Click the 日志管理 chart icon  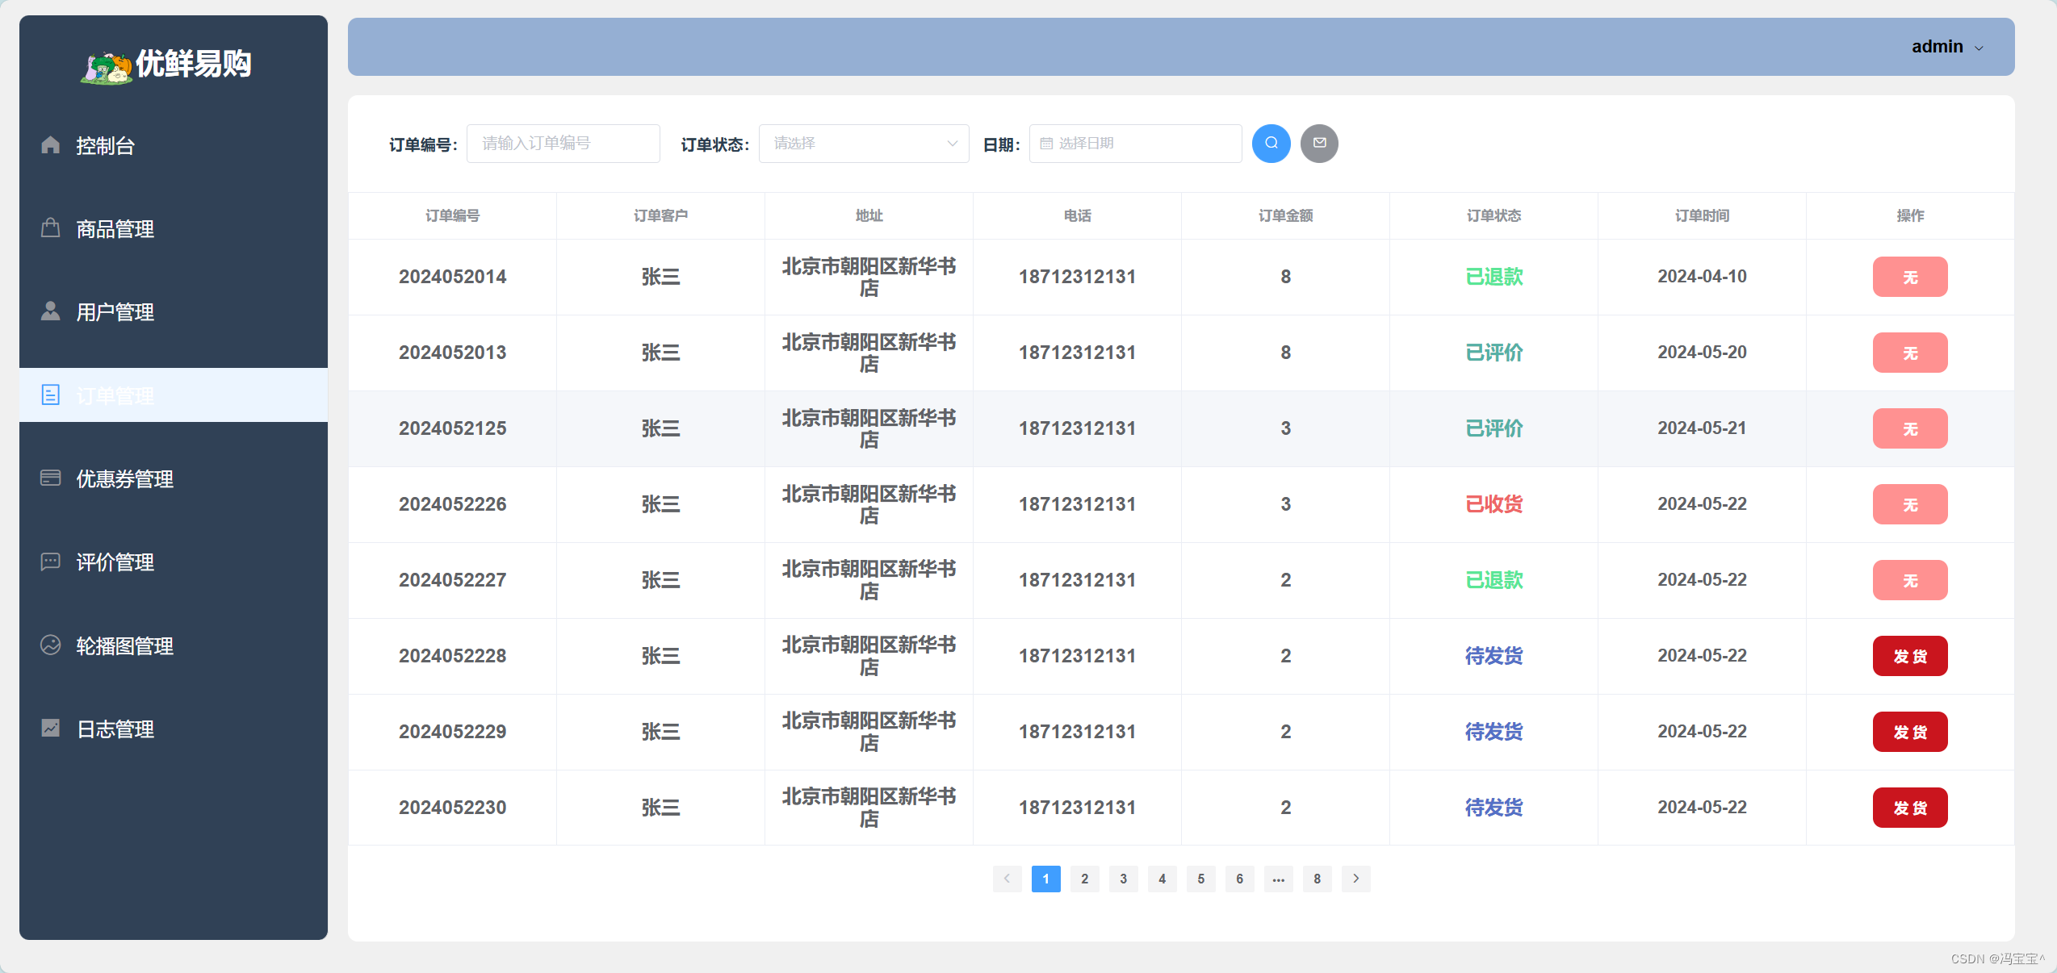(50, 729)
